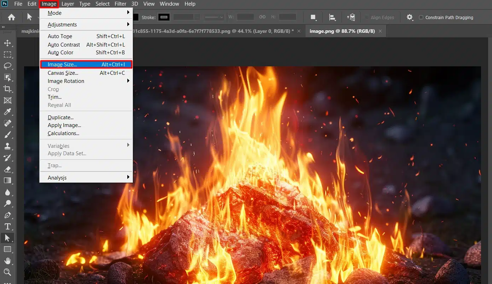Click the Home button in options bar

point(12,17)
